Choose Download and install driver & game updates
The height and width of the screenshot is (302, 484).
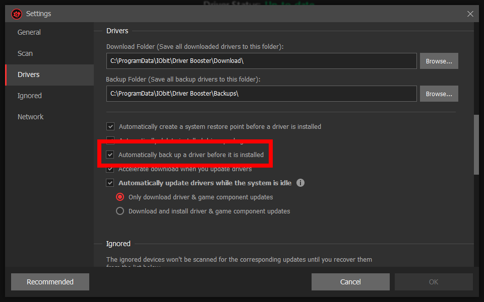tap(120, 211)
